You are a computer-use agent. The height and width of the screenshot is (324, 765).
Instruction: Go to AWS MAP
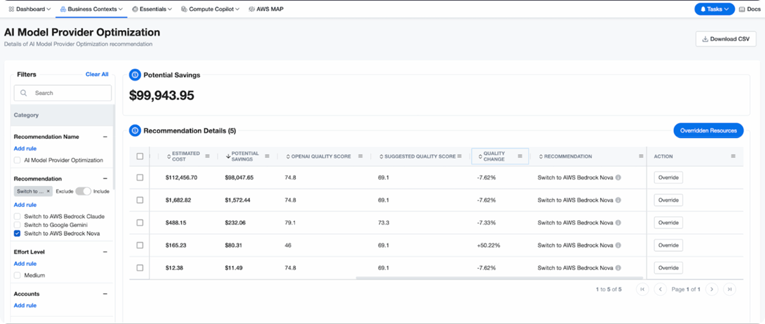(266, 9)
